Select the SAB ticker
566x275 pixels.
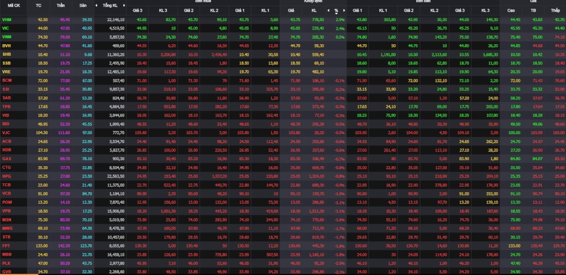click(x=7, y=98)
